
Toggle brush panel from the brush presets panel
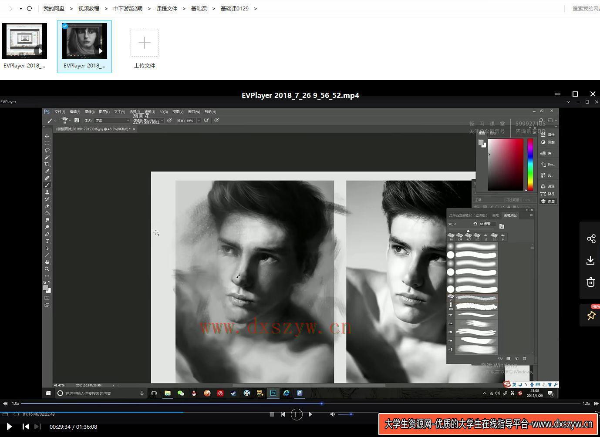(x=502, y=226)
